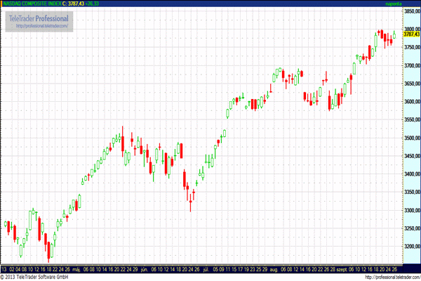
Task: Select the 'júl.' month marker on time axis
Action: [x=205, y=268]
